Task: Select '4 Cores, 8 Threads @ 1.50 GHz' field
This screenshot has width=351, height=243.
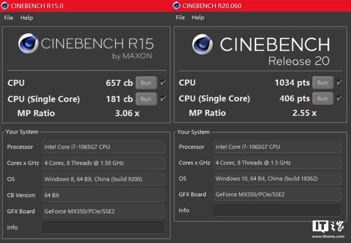Action: click(103, 163)
